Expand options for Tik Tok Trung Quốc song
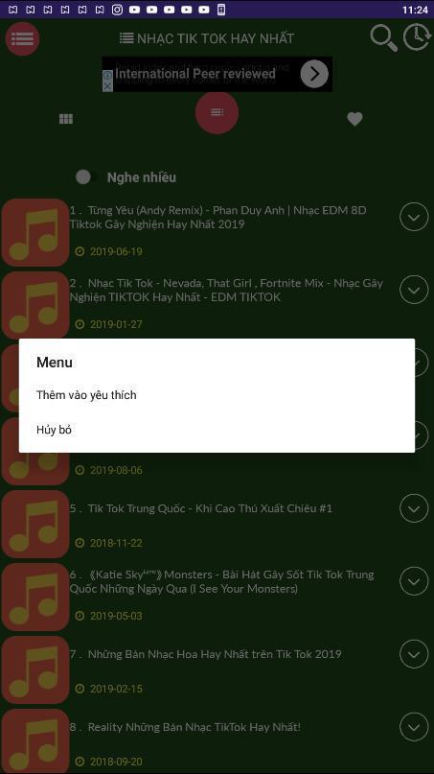434x774 pixels. click(414, 508)
